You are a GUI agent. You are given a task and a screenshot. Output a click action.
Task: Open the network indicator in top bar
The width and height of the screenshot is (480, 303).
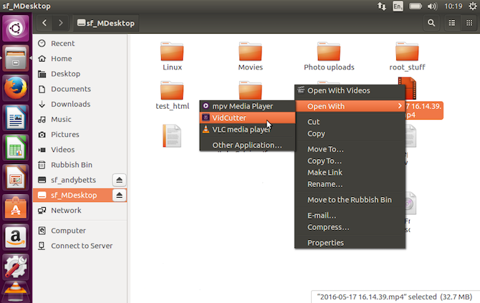click(x=382, y=6)
